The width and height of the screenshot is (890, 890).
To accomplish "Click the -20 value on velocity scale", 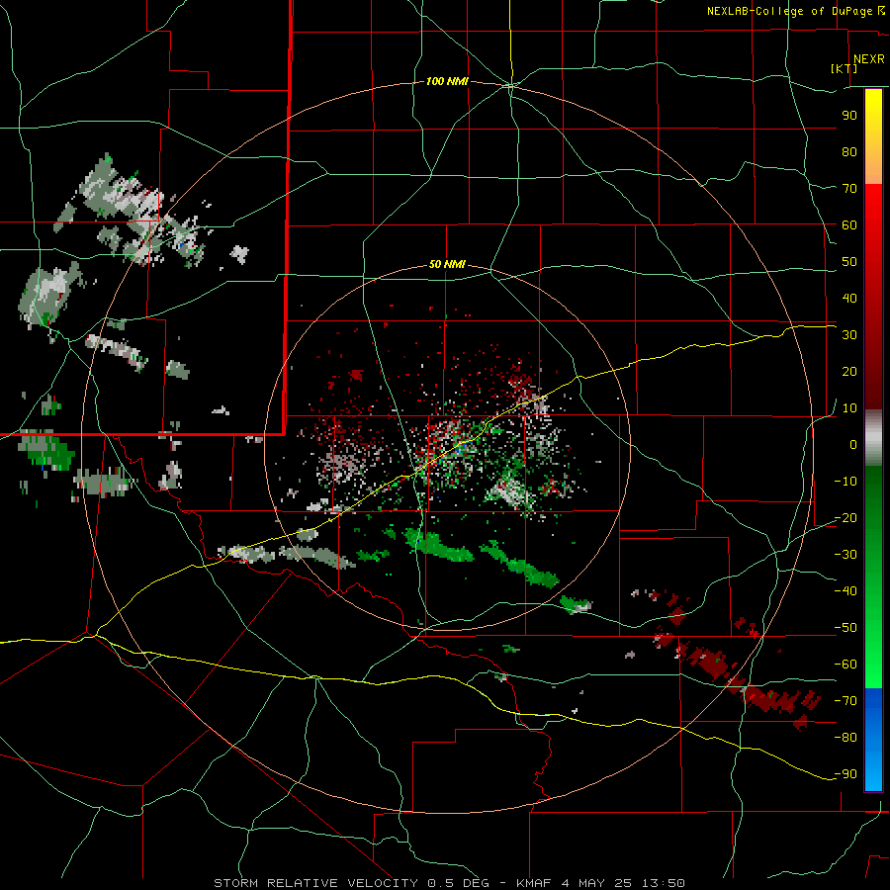I will click(x=845, y=518).
